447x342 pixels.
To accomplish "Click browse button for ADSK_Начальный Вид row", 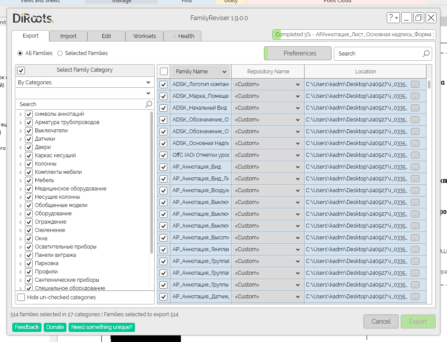I will [415, 108].
